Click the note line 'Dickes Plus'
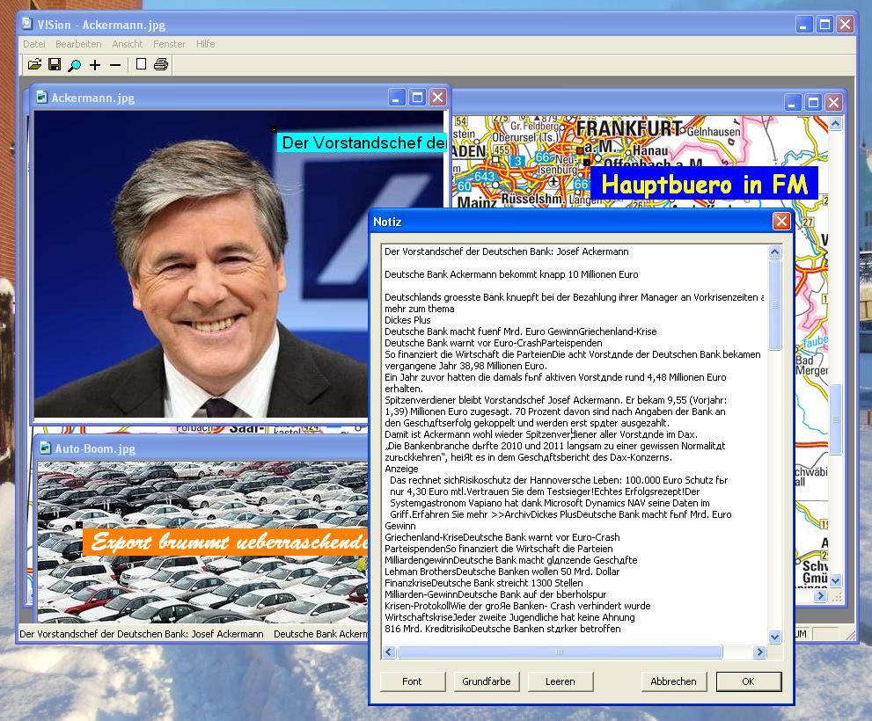This screenshot has height=721, width=872. 407,320
